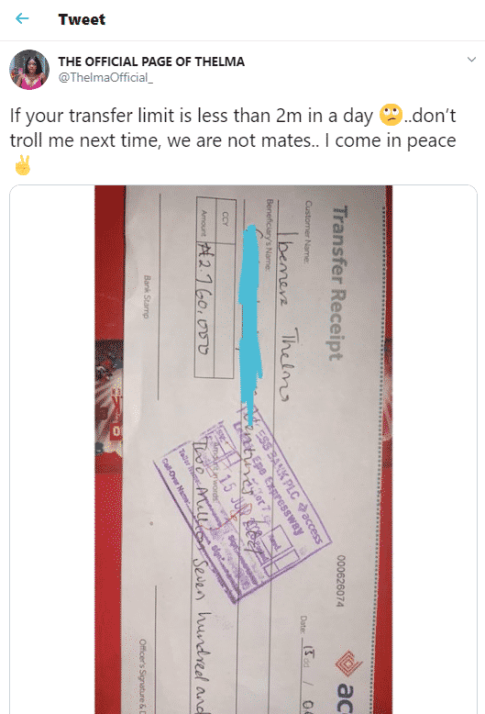Image resolution: width=485 pixels, height=714 pixels.
Task: Click the blue scribble covering beneficiary name
Action: pyautogui.click(x=250, y=318)
